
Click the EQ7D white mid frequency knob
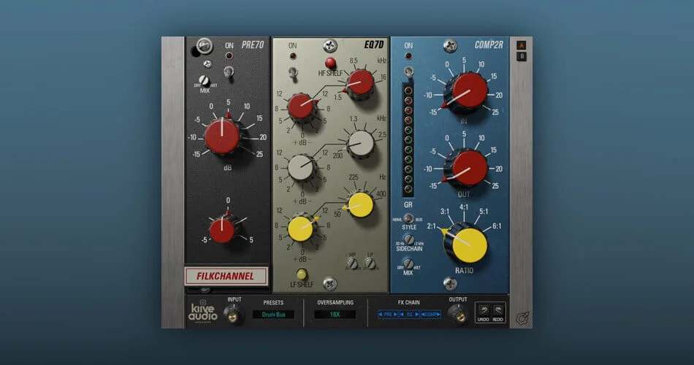(361, 145)
